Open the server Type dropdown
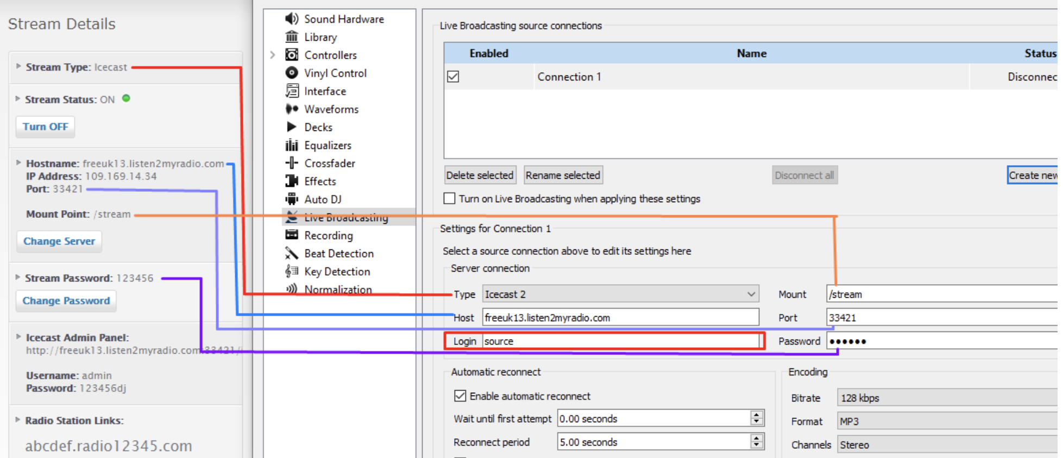Screen dimensions: 1063x458 (x=620, y=294)
